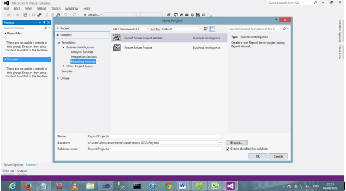Click the wrench Properties toolbar icon
The image size is (346, 191).
click(x=182, y=15)
